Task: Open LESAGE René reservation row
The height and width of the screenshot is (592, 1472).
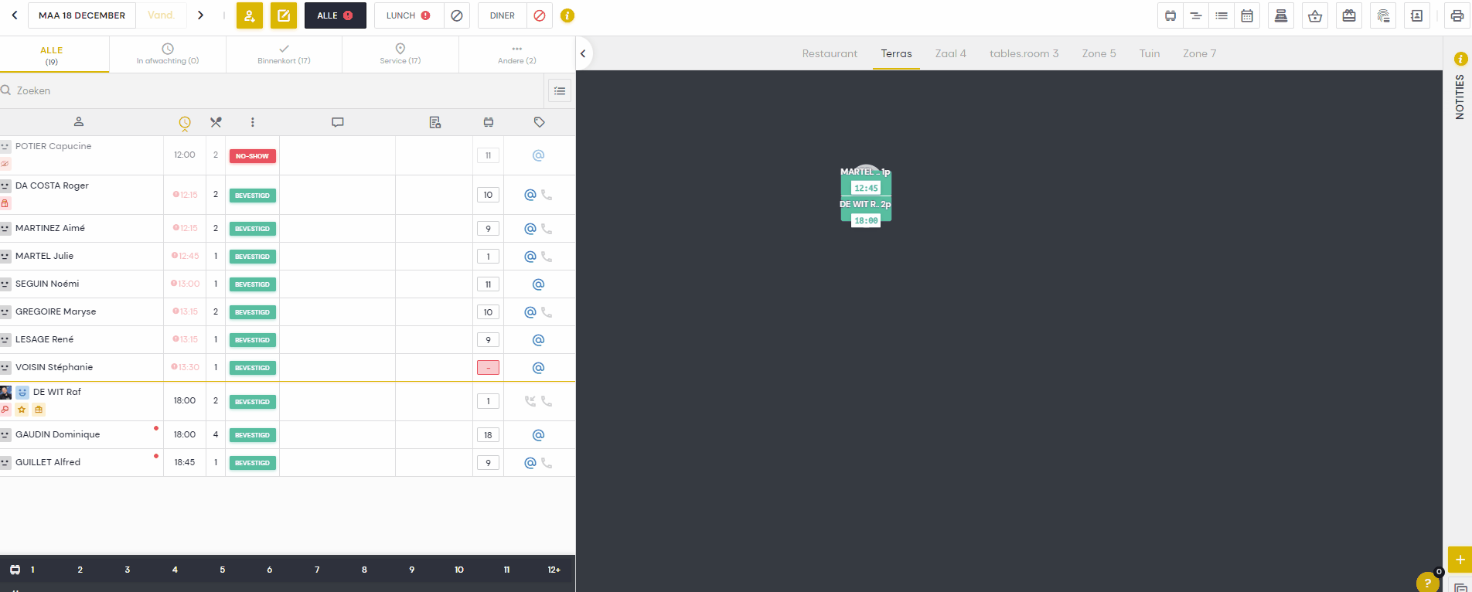Action: tap(288, 340)
